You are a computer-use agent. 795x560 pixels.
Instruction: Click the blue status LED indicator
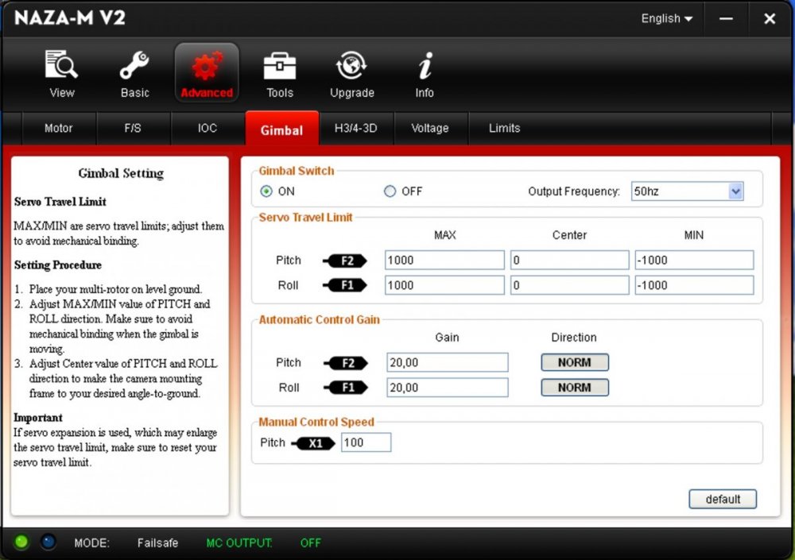click(x=48, y=542)
